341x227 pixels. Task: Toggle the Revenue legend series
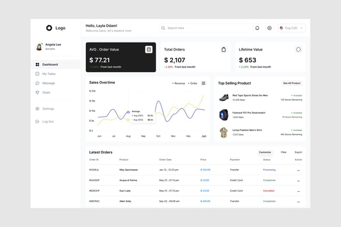[x=178, y=83]
